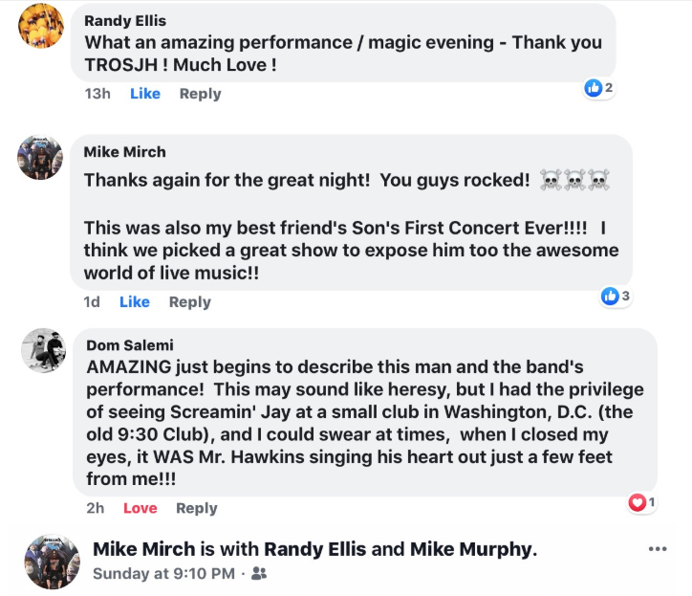Open Dom Salemi's profile picture
692x596 pixels.
pos(42,351)
